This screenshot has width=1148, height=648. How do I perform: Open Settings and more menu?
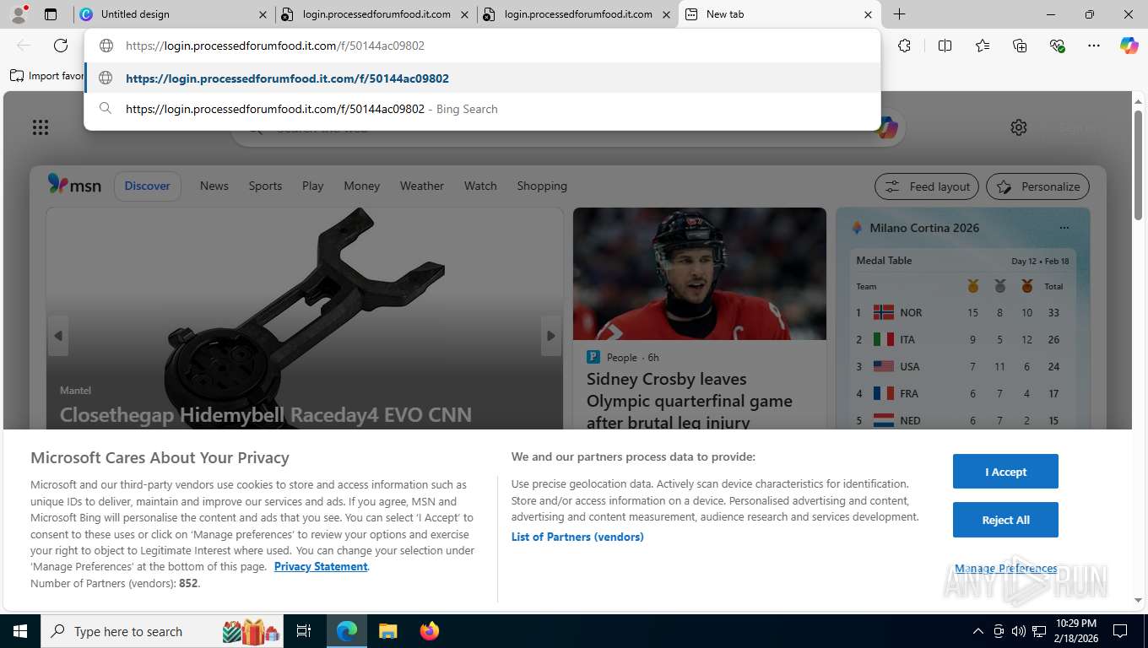coord(1094,46)
